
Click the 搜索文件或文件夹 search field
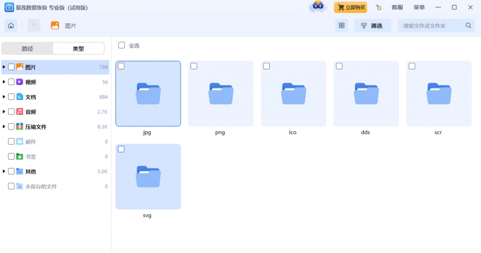[x=436, y=25]
